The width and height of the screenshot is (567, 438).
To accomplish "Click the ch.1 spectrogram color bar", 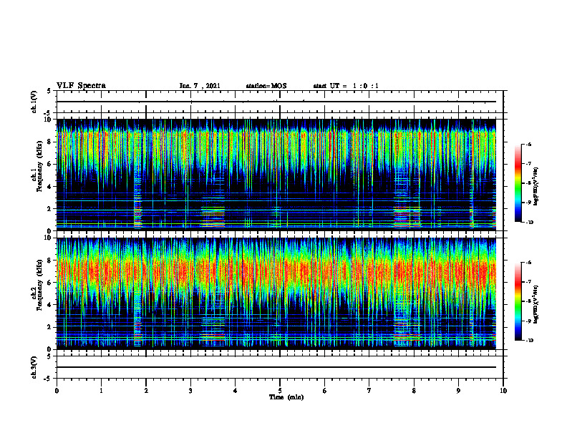I will pos(518,183).
